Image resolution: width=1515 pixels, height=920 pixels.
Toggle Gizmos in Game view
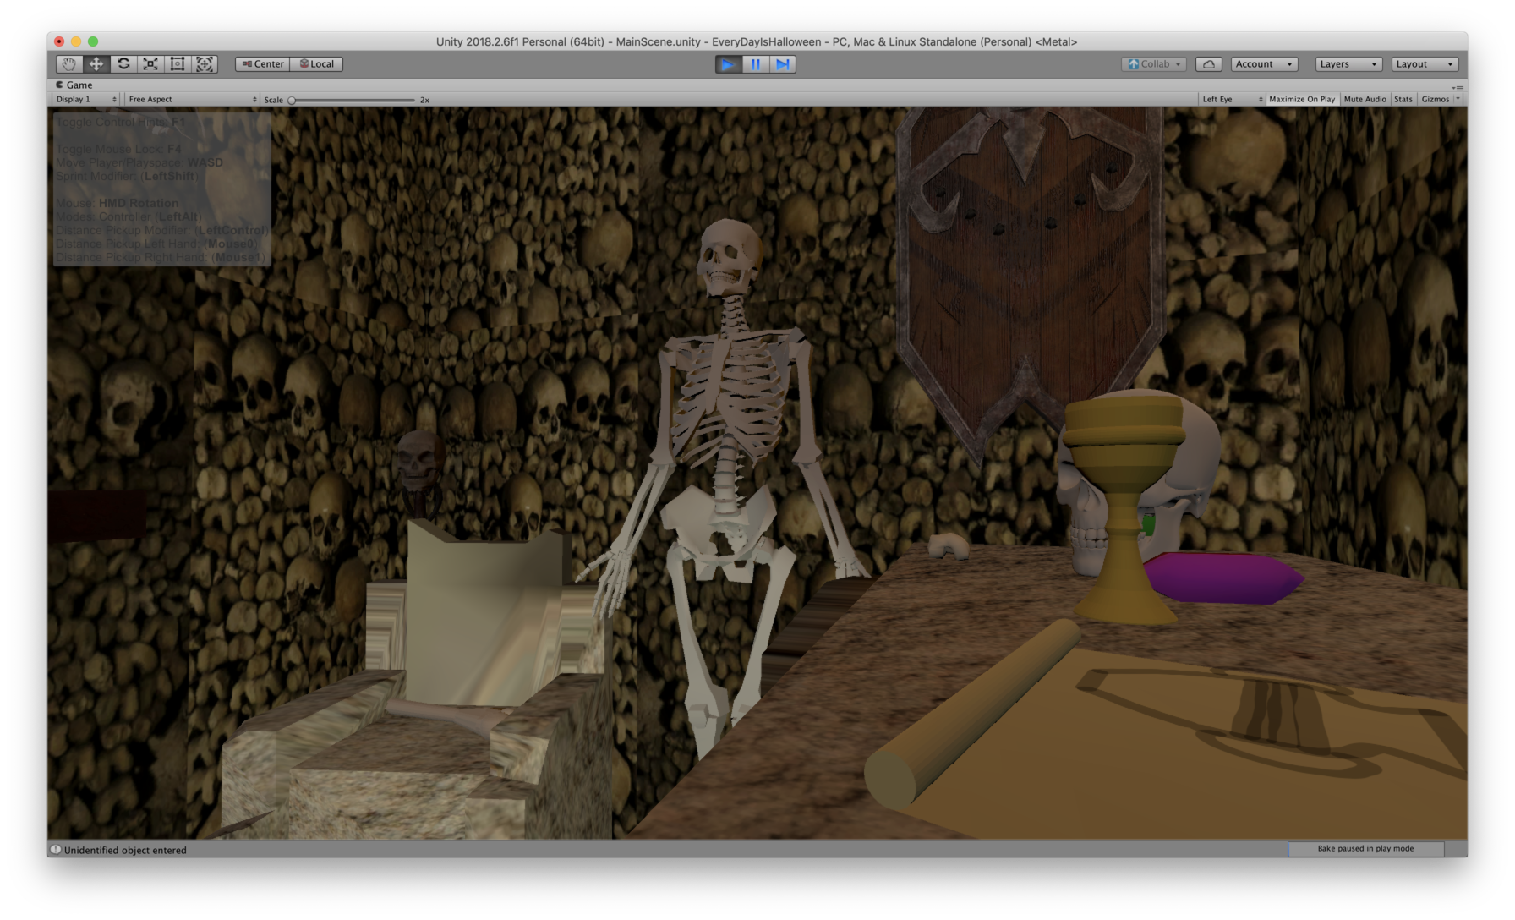point(1435,100)
